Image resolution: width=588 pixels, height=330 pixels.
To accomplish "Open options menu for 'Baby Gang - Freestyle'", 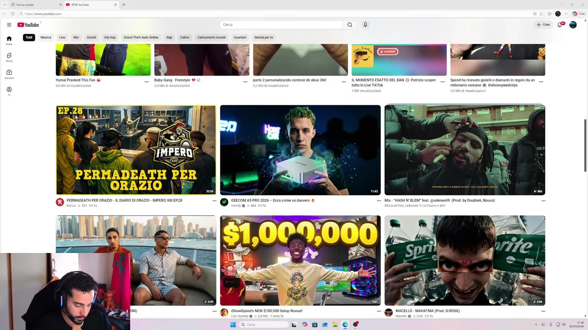I will point(245,82).
